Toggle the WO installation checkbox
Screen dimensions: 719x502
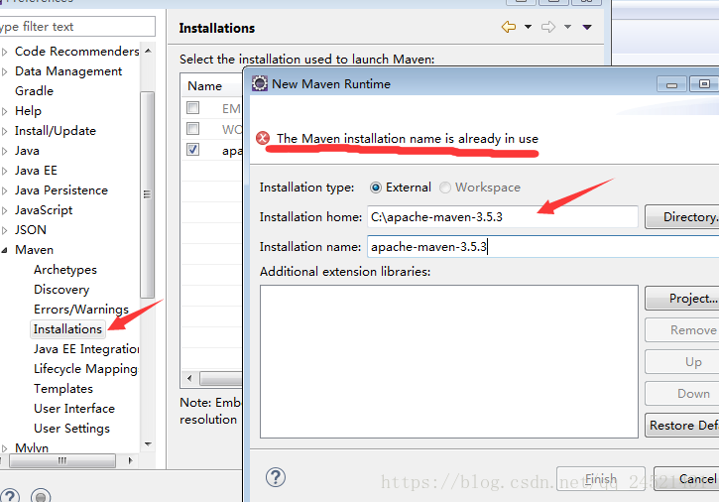click(x=193, y=129)
